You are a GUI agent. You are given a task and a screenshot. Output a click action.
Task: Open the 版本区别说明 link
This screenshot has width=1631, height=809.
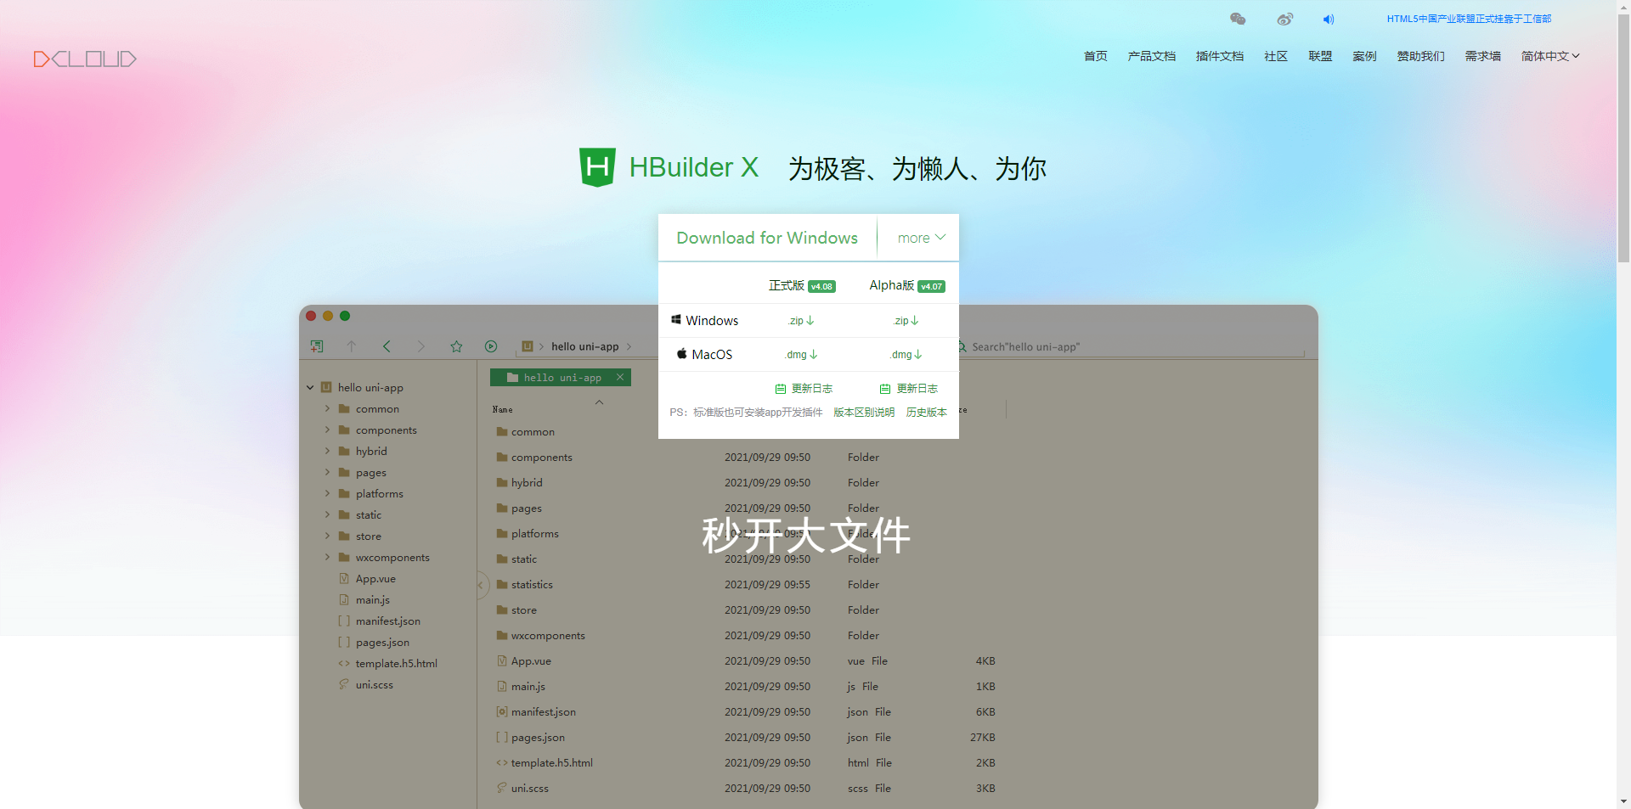click(x=864, y=413)
